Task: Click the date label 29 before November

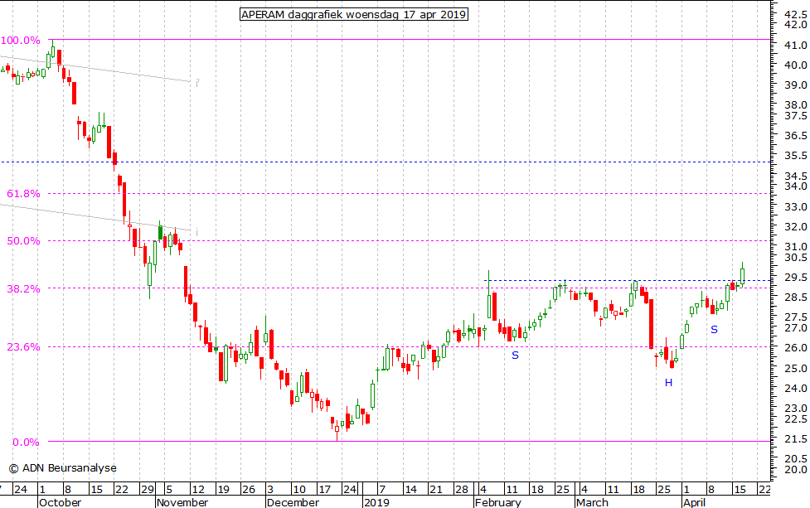Action: 147,489
